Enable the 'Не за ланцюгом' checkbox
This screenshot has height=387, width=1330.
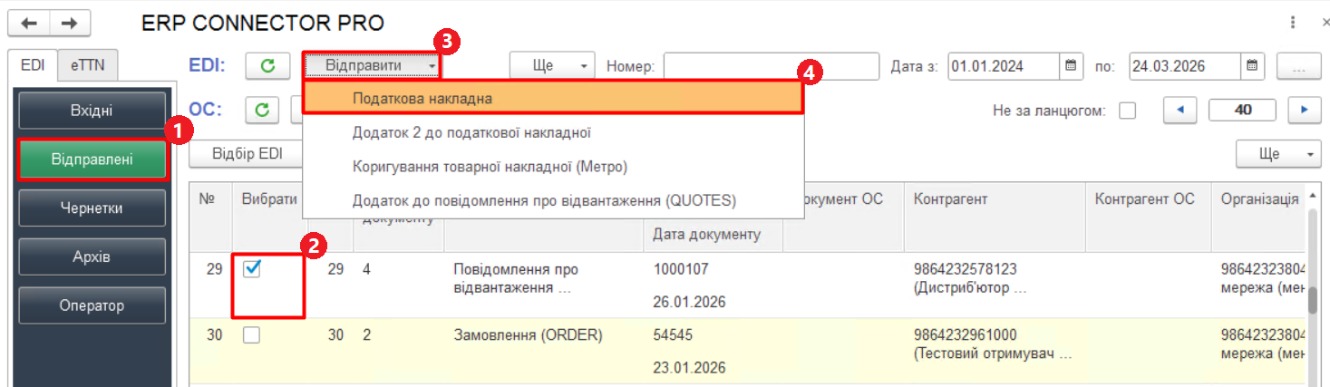(x=1127, y=111)
